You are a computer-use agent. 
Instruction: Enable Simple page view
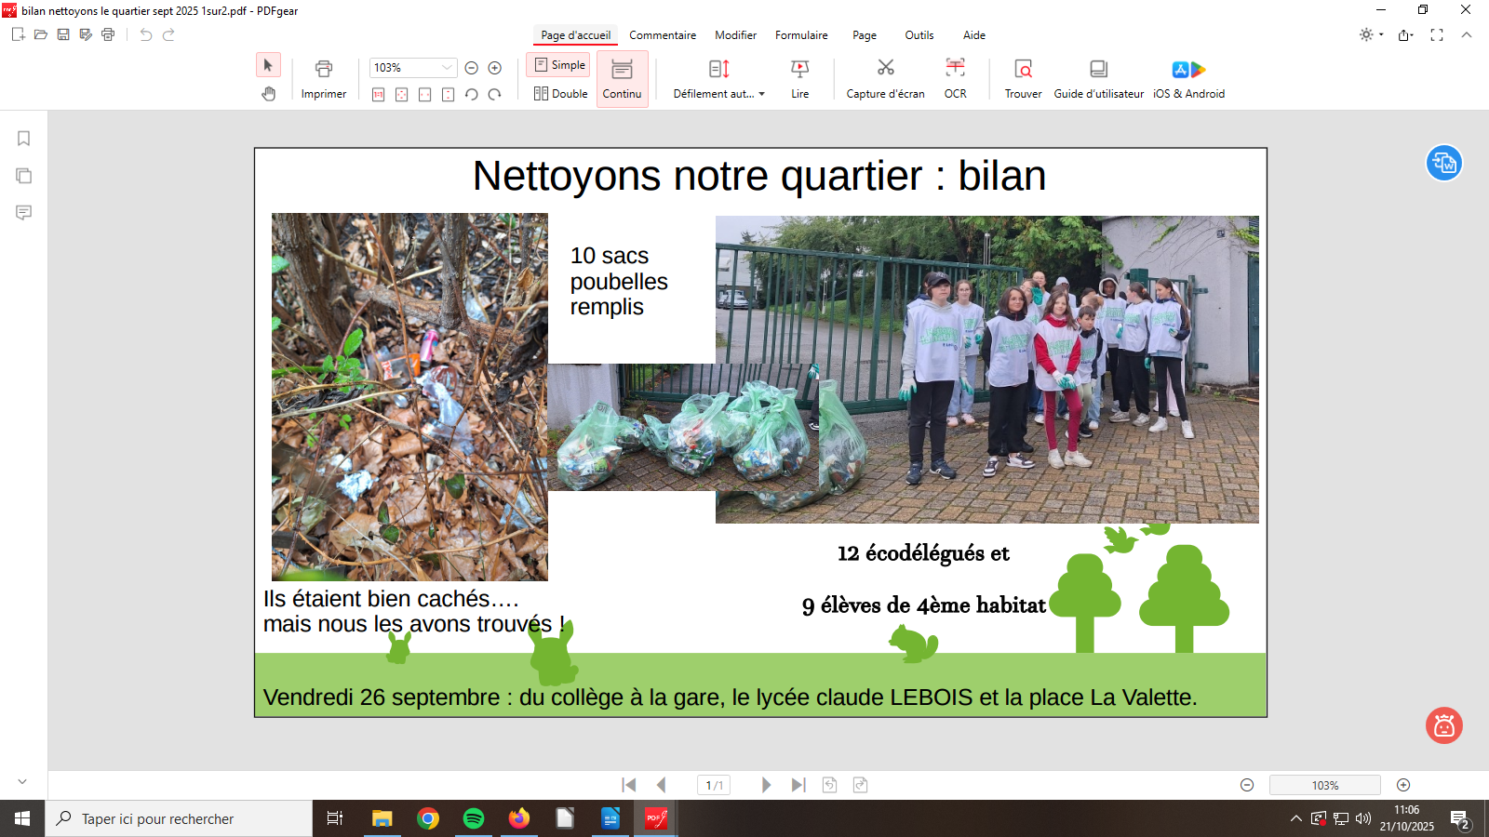point(559,65)
